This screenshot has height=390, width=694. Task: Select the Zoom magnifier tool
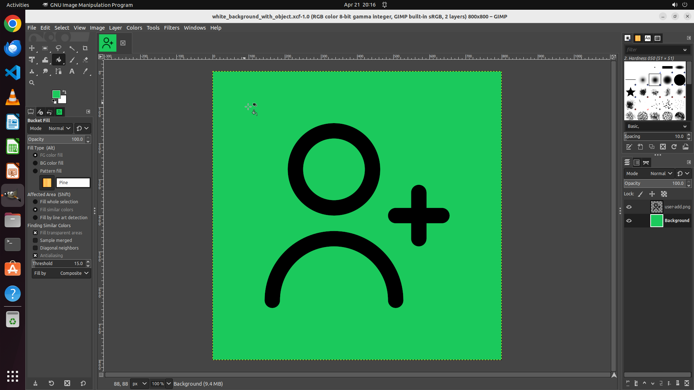coord(32,83)
